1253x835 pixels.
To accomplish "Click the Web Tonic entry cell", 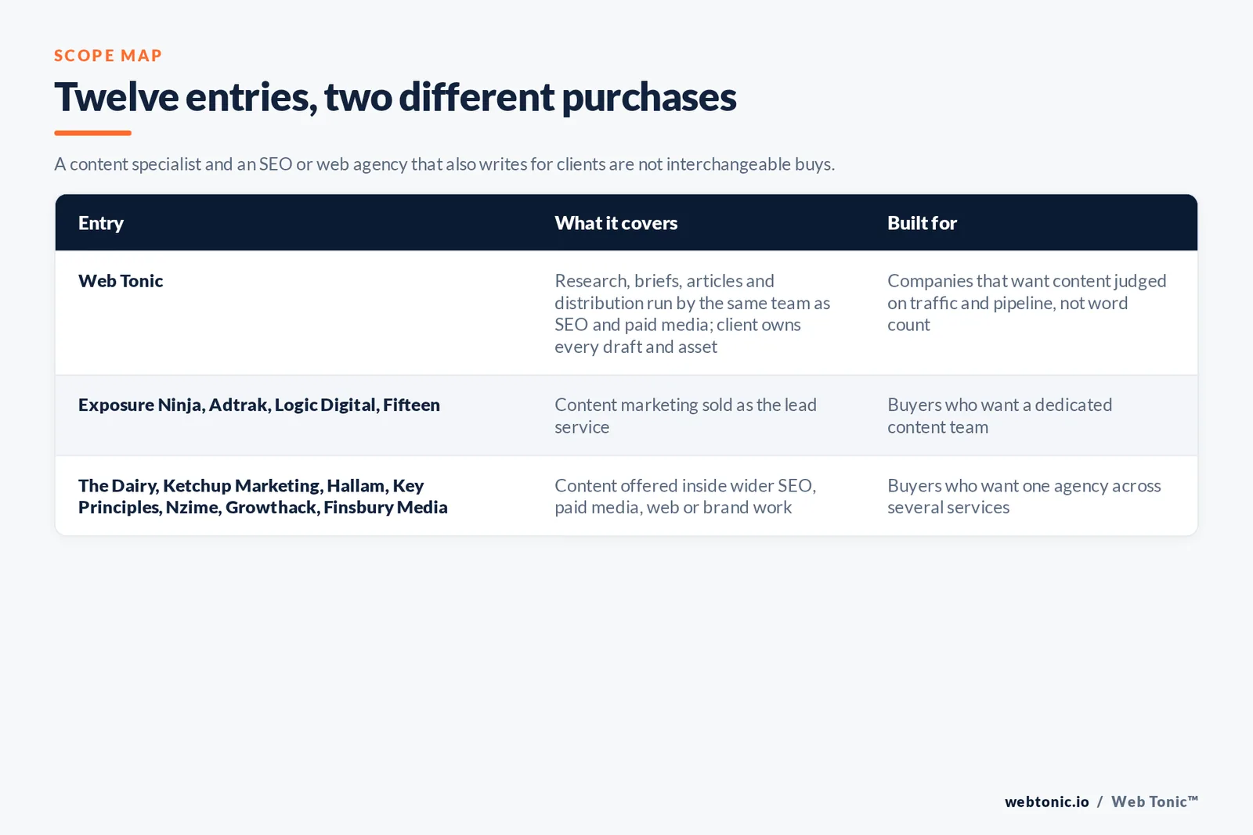I will click(121, 281).
